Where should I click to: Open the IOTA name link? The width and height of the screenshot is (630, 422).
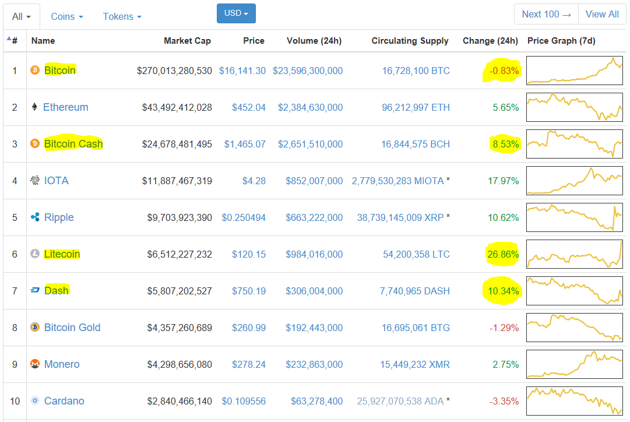57,181
